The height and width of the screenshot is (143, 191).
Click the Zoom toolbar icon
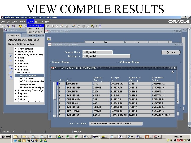pos(78,26)
